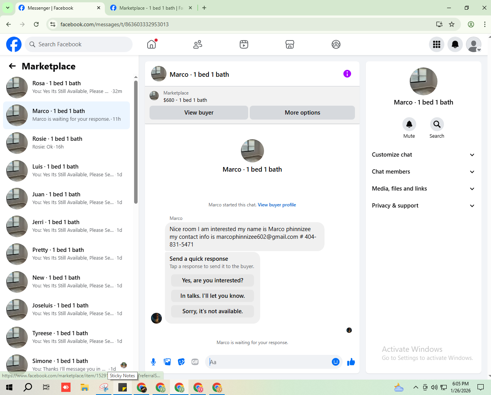Attach a photo with the image icon
The height and width of the screenshot is (395, 491).
[x=167, y=362]
